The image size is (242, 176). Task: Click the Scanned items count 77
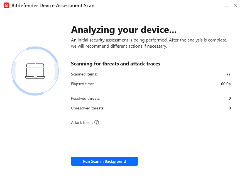click(x=228, y=74)
